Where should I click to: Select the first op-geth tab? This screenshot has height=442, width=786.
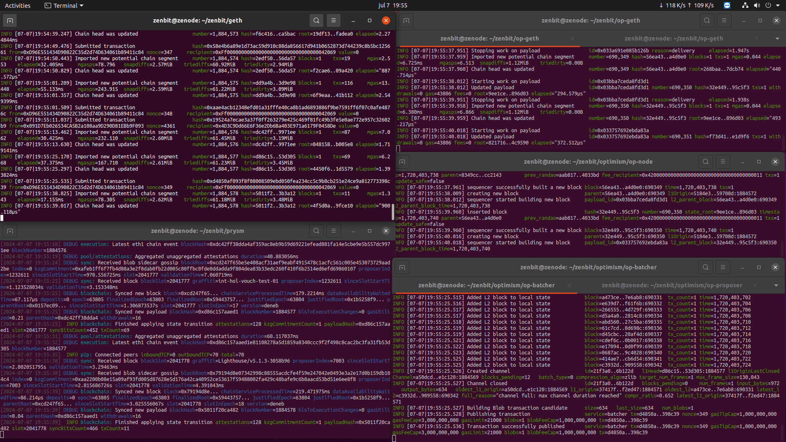[x=490, y=38]
